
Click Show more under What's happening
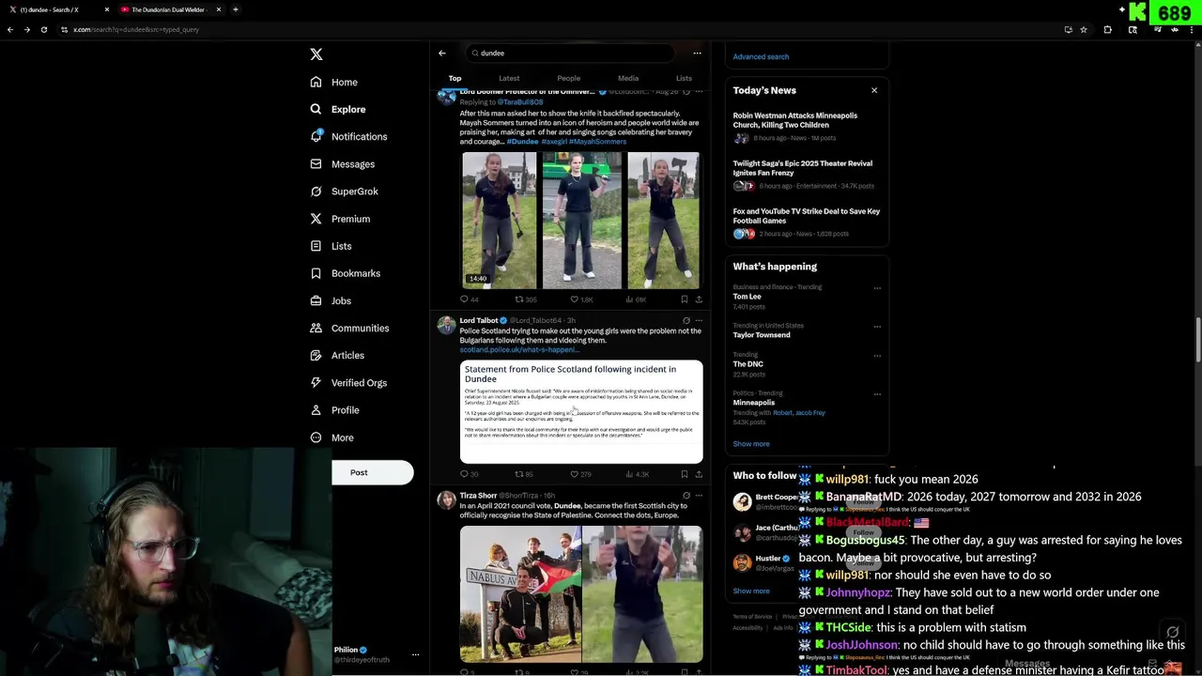751,444
